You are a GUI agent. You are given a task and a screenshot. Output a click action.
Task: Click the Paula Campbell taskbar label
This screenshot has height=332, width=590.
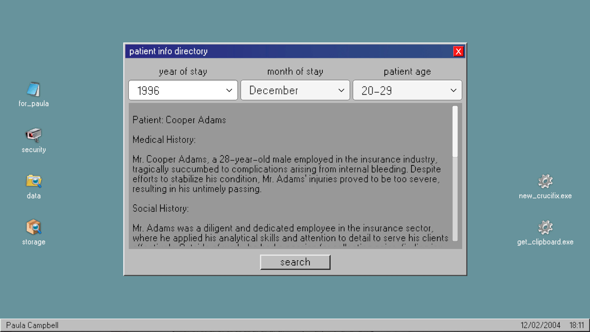click(32, 325)
